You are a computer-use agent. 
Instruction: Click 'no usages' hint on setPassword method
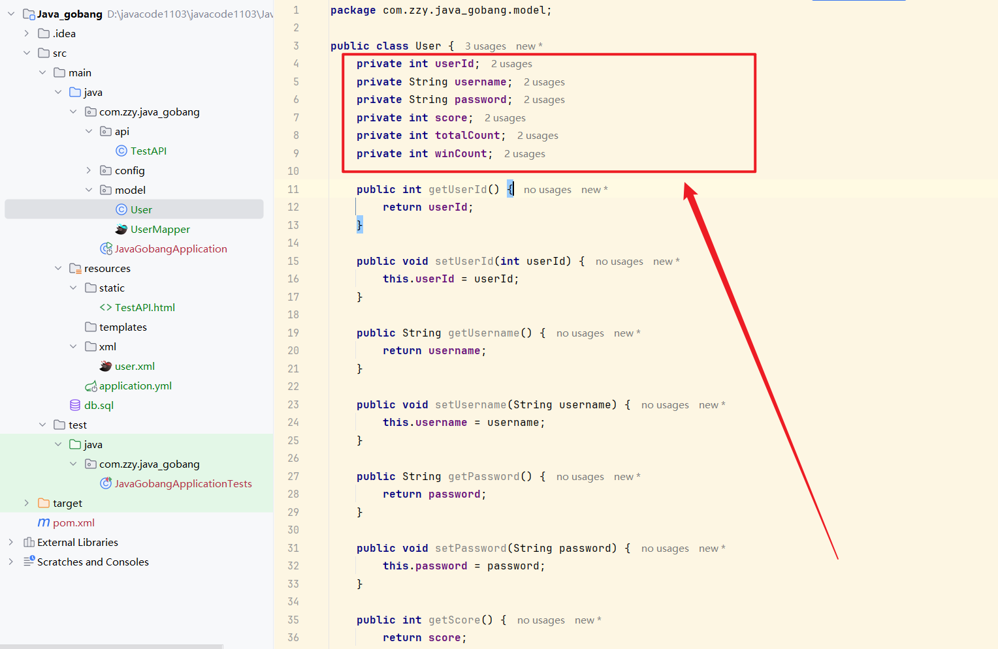pyautogui.click(x=665, y=549)
